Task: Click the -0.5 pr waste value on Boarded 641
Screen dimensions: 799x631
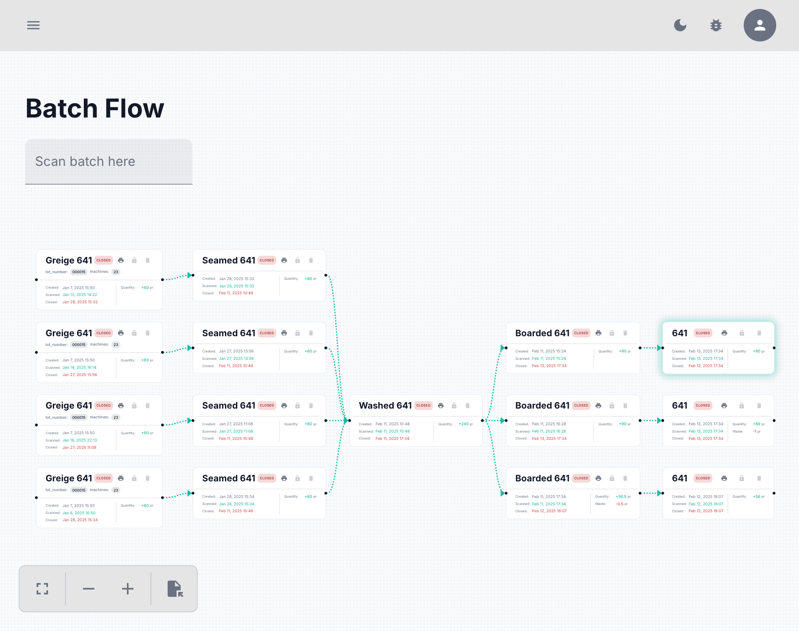Action: [622, 504]
